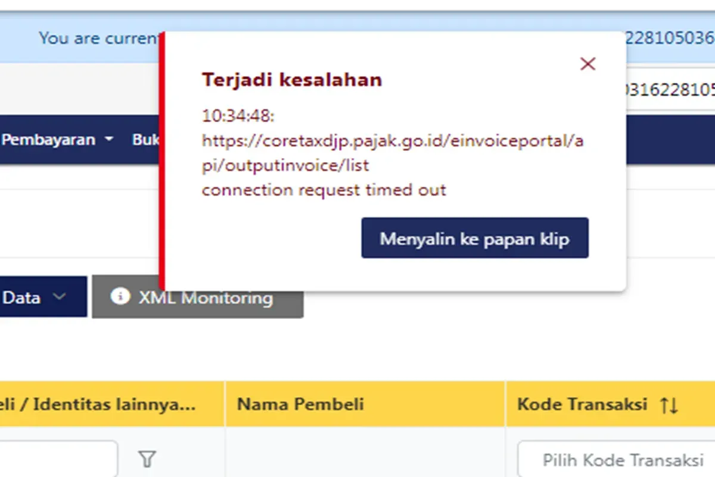Sort by Kode Transaksi arrows icon
Image resolution: width=715 pixels, height=477 pixels.
[x=669, y=405]
